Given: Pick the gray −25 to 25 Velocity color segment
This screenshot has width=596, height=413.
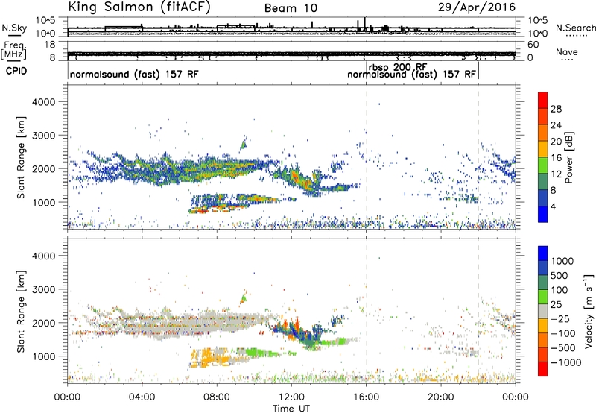Looking at the screenshot, I should [543, 311].
